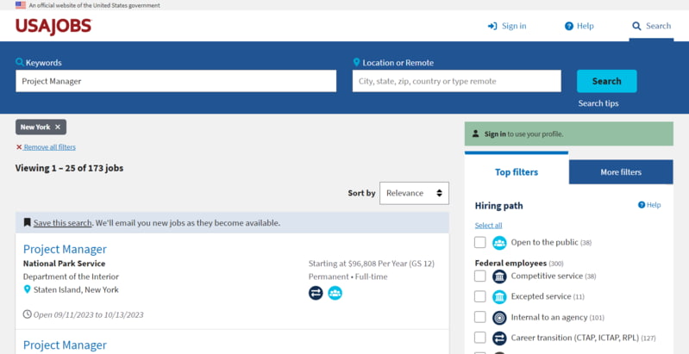Open Search tips link
Image resolution: width=689 pixels, height=354 pixels.
point(598,103)
